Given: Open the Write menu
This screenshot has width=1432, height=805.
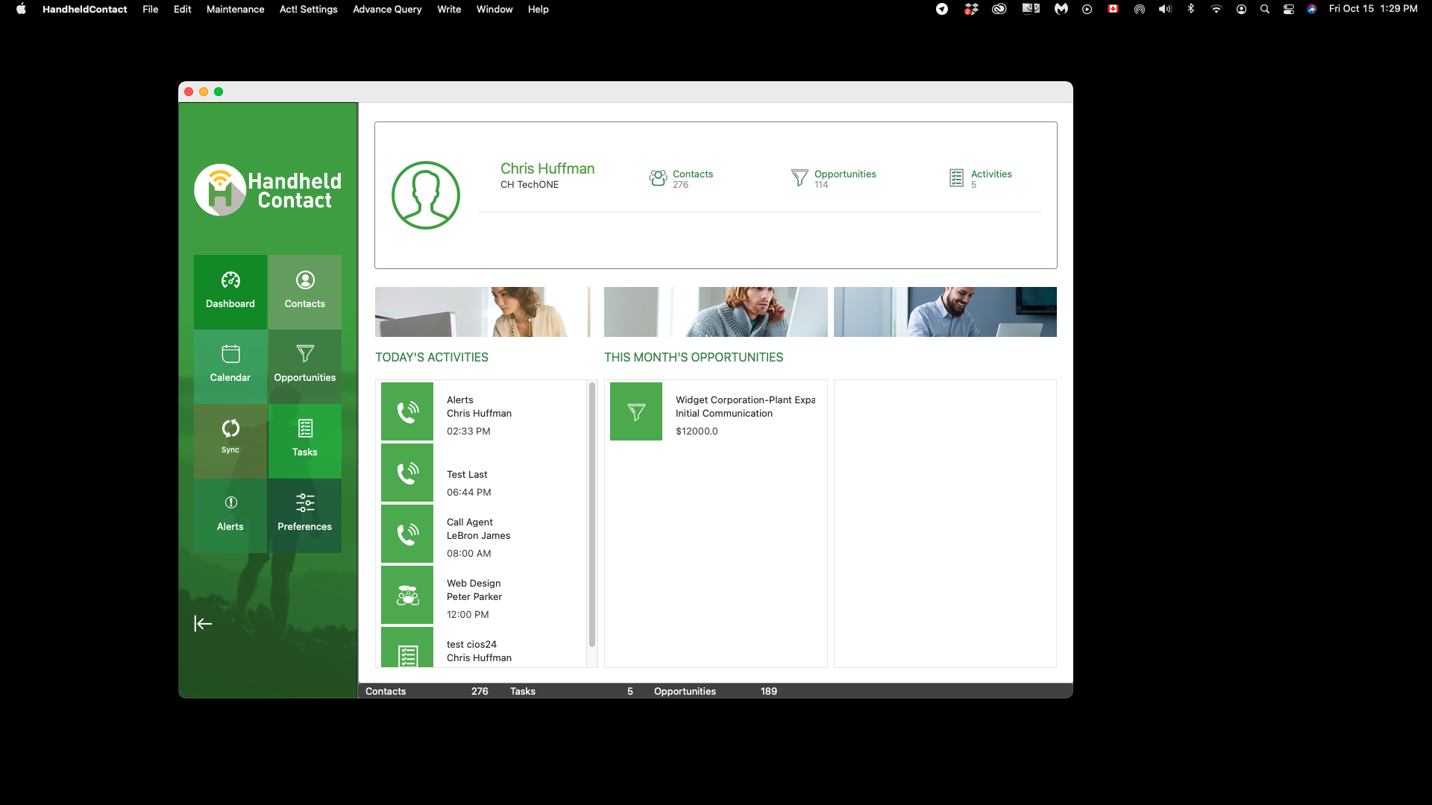Looking at the screenshot, I should click(x=449, y=9).
